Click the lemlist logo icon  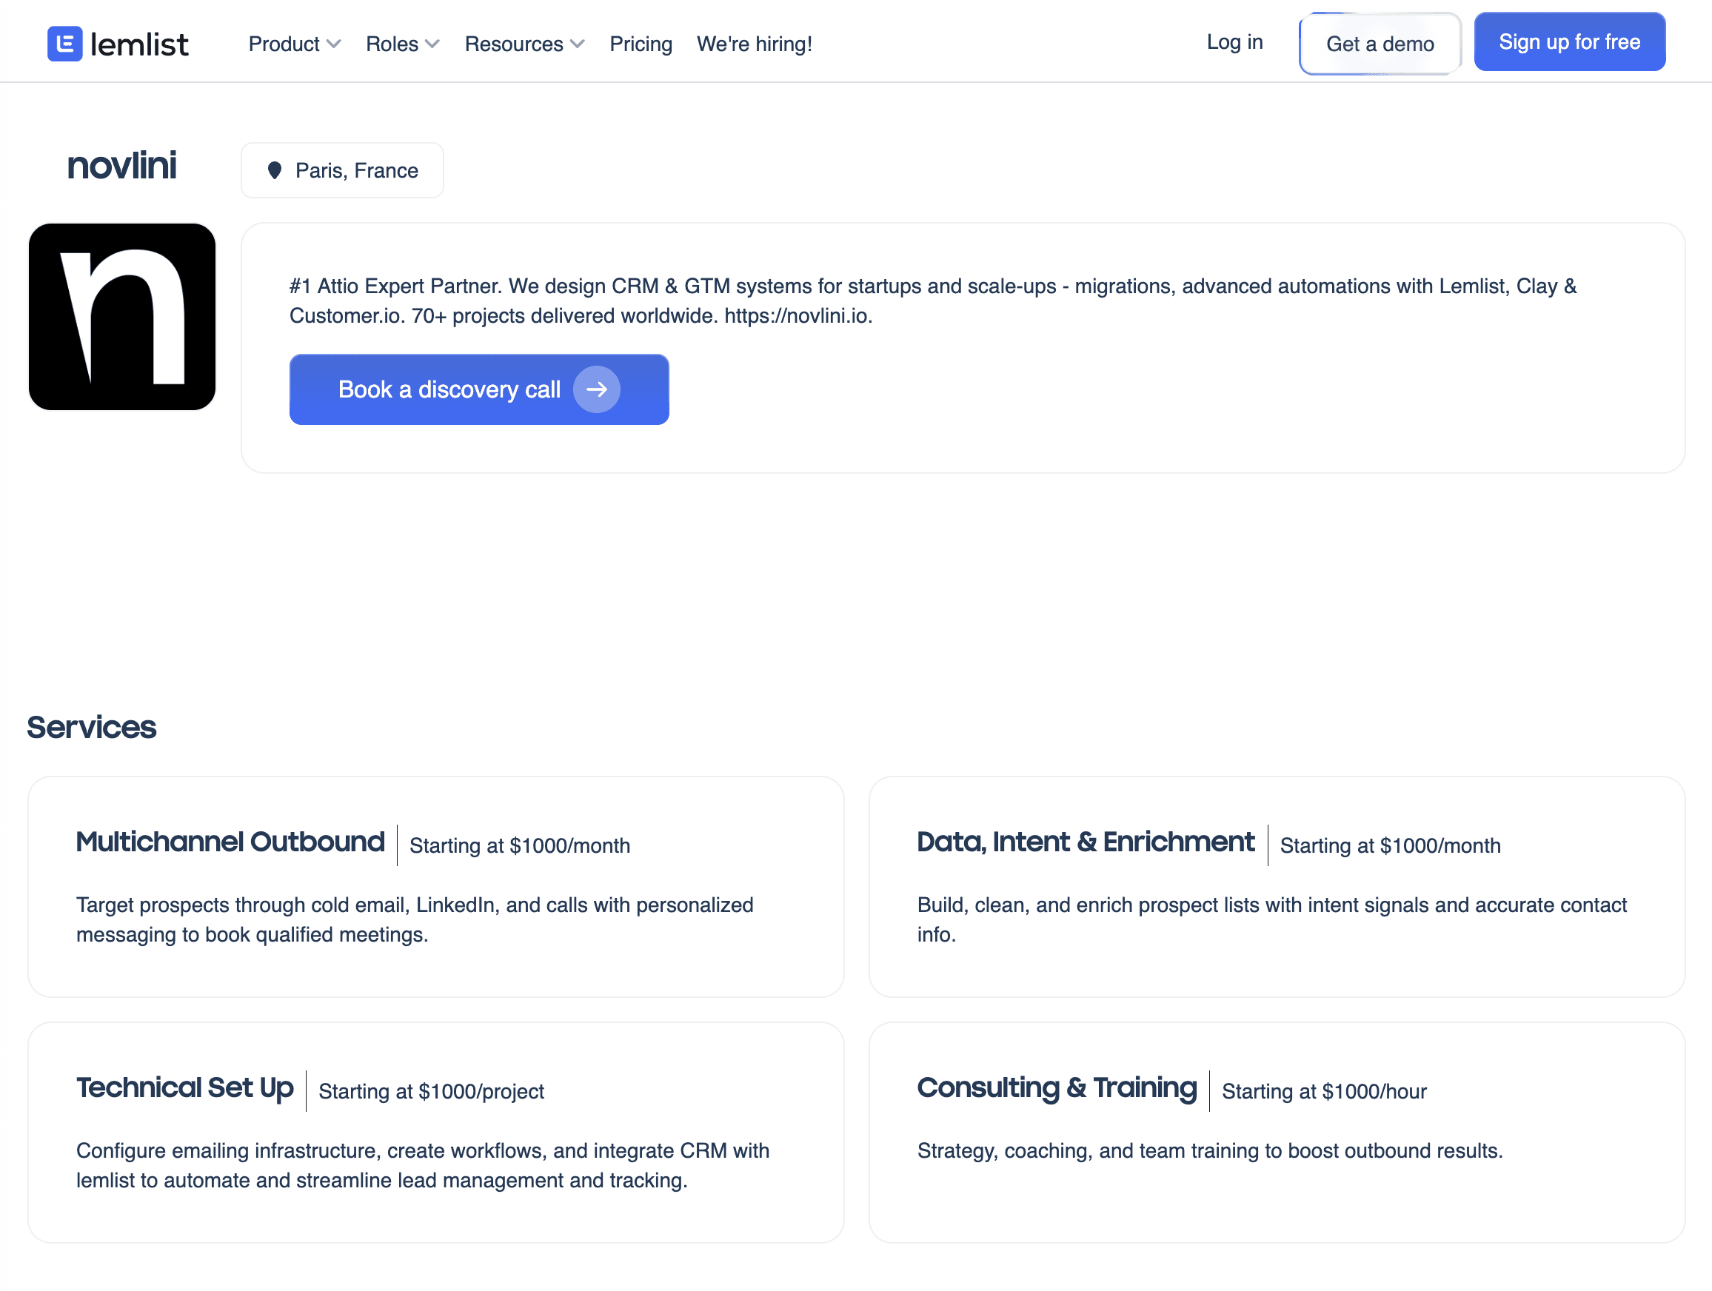click(x=65, y=44)
